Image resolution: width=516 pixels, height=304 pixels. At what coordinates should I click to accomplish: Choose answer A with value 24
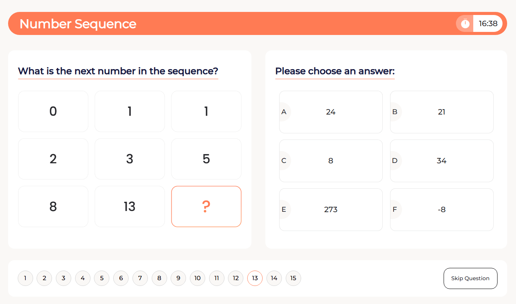pos(331,112)
